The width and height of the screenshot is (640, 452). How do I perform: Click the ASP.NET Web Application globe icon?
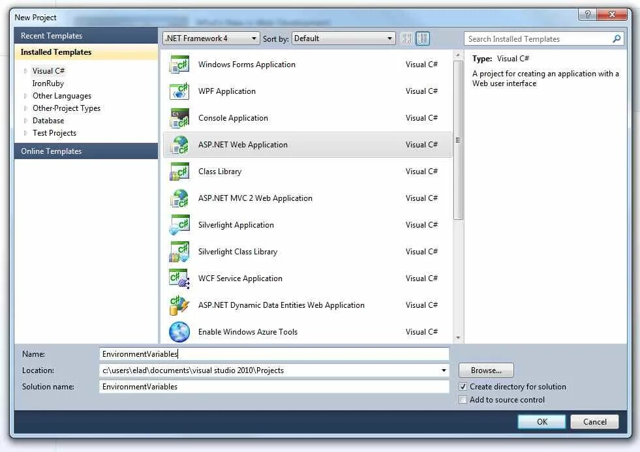point(179,145)
